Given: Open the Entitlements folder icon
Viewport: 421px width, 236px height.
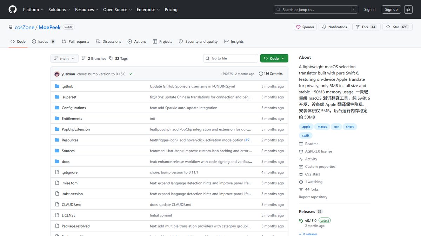Looking at the screenshot, I should coord(57,119).
